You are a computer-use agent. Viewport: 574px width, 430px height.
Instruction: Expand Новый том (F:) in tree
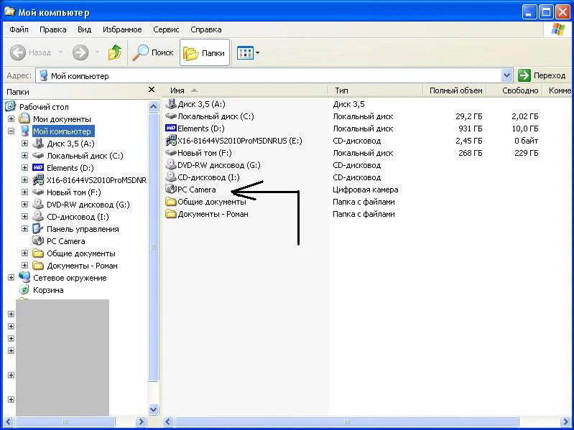coord(24,192)
